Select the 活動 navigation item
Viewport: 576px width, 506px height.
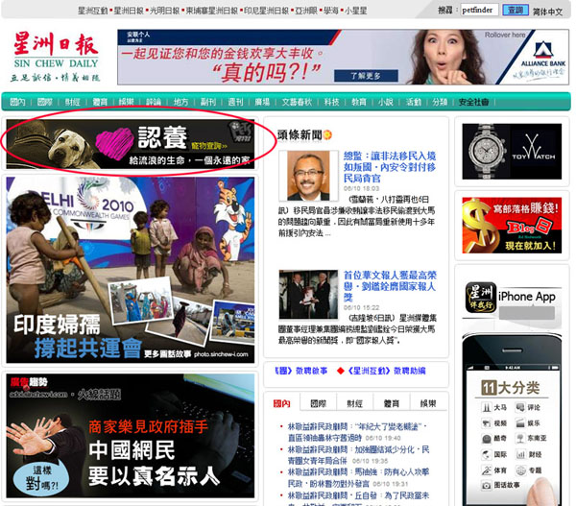413,102
